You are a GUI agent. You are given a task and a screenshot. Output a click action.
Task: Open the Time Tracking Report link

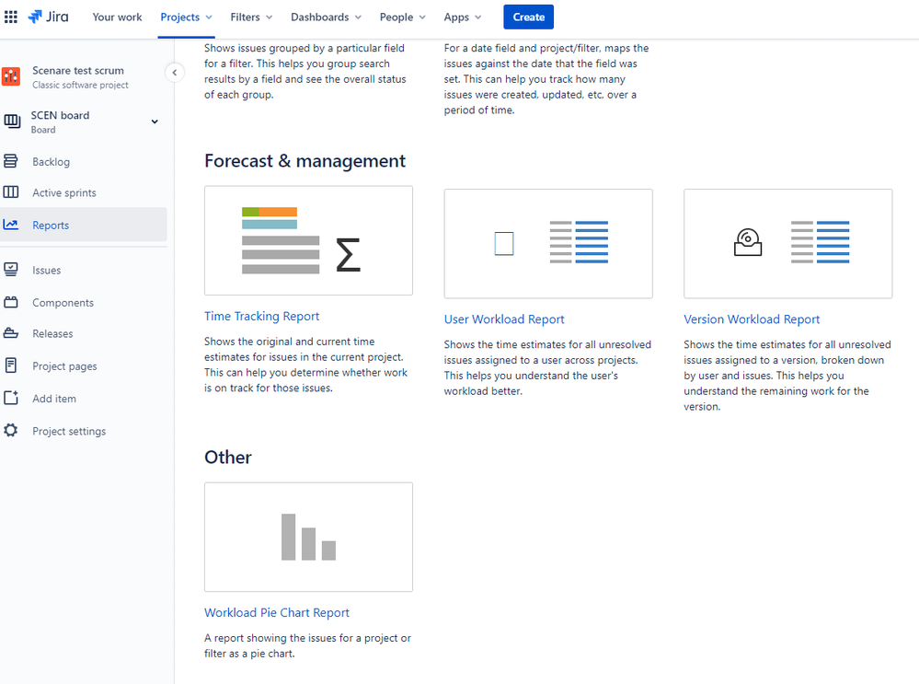click(x=261, y=316)
